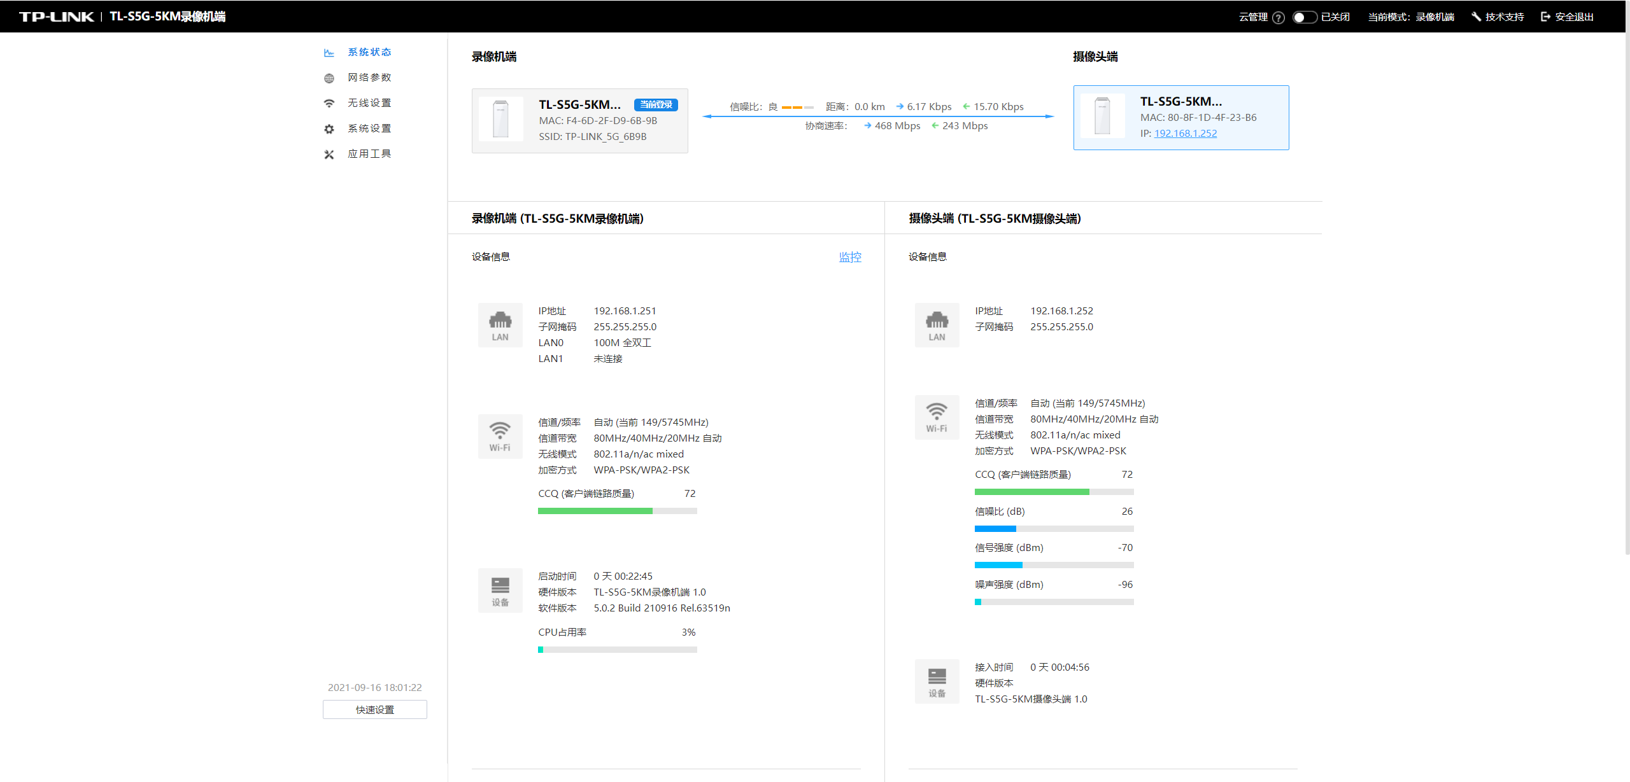
Task: Click the Application Tools wrench icon
Action: [329, 154]
